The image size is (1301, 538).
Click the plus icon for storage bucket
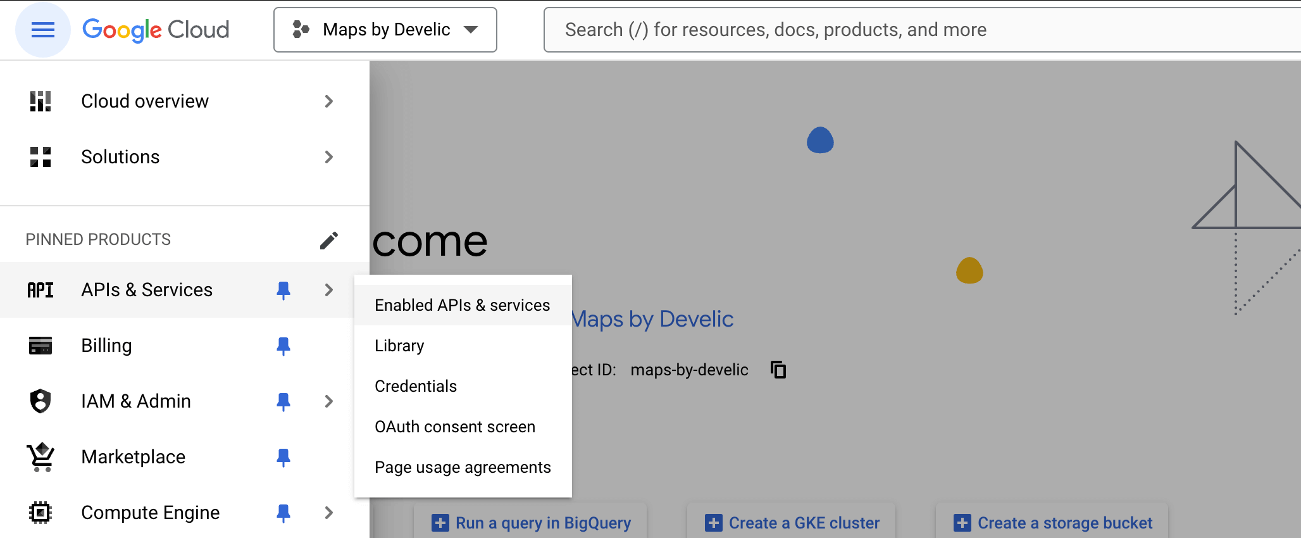[x=962, y=523]
